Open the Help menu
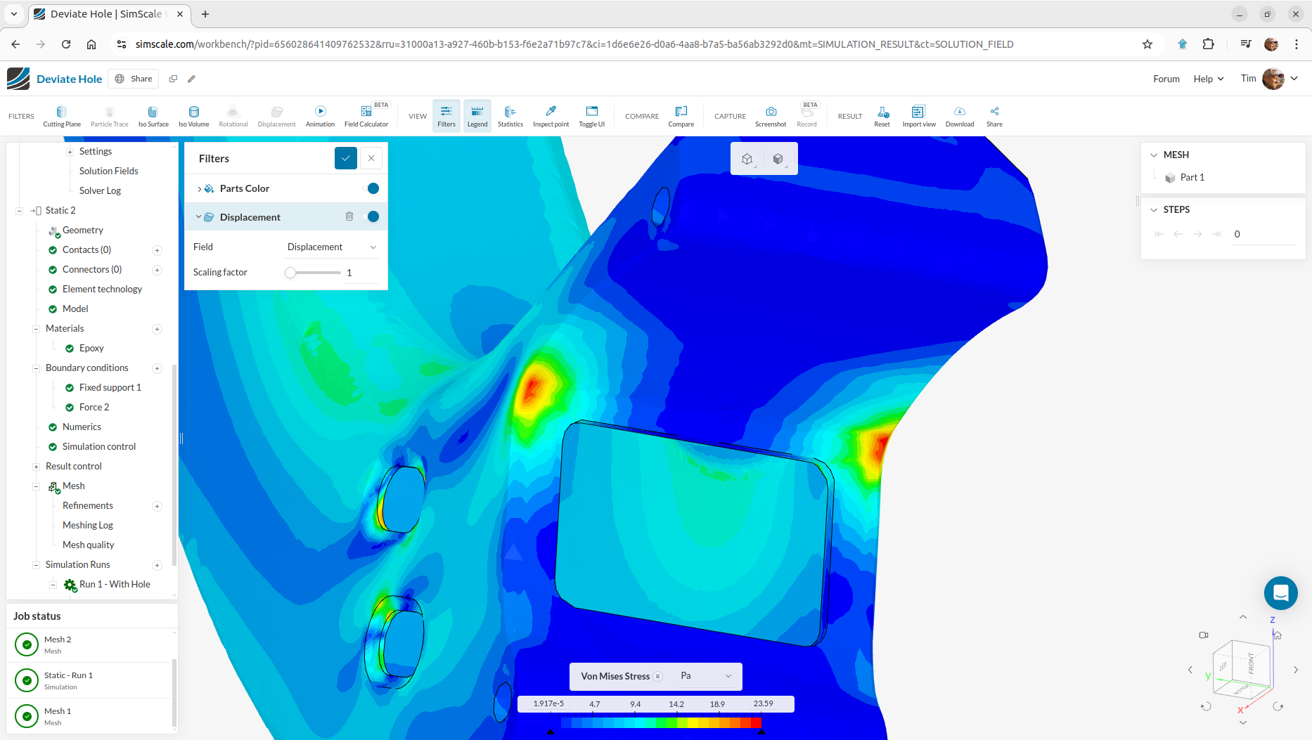 coord(1208,79)
